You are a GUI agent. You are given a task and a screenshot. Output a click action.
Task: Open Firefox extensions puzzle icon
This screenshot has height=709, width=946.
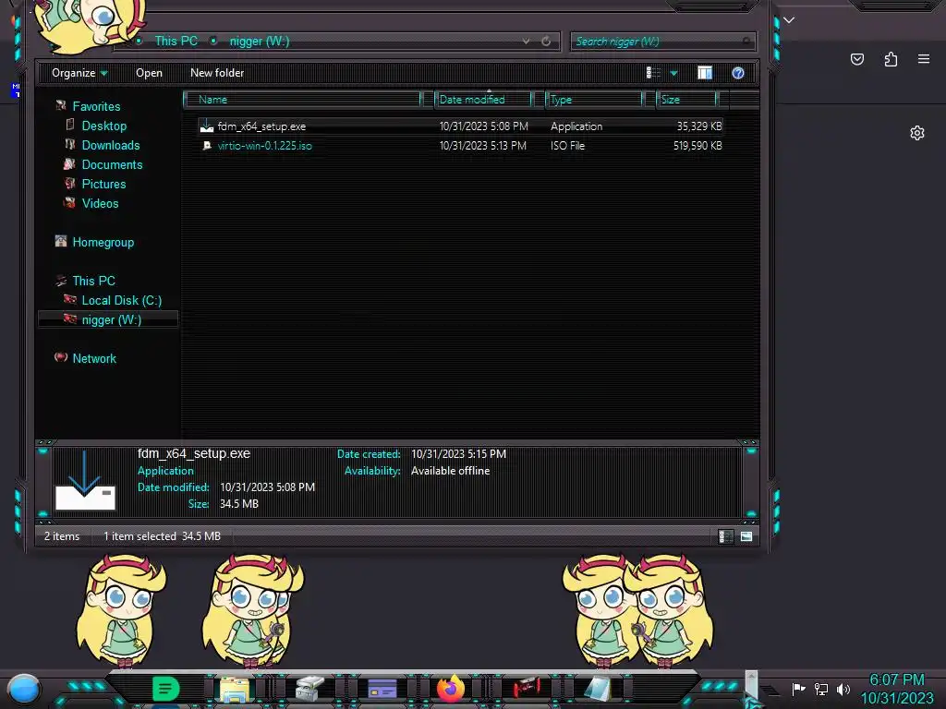click(x=891, y=58)
